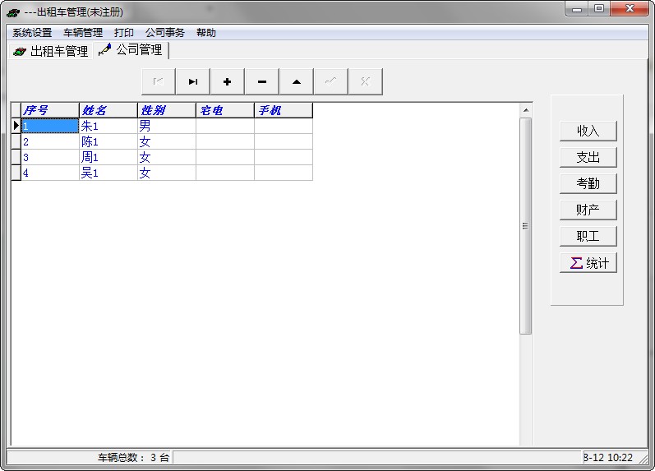Screen dimensions: 655x471
Task: Show the 帮助 menu
Action: click(x=206, y=33)
